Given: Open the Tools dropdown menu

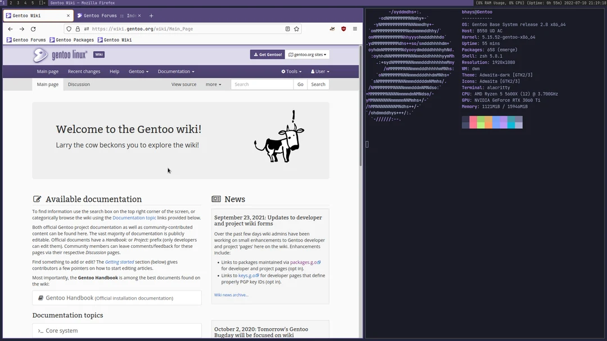Looking at the screenshot, I should coord(291,71).
